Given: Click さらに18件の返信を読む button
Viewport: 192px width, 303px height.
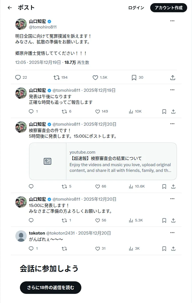Looking at the screenshot, I should point(51,288).
